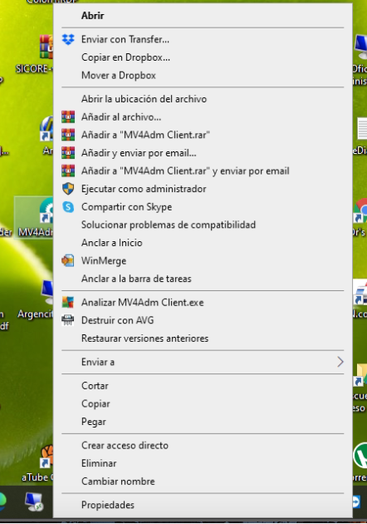Choose Copiar en Dropbox...
The image size is (367, 524).
pos(203,57)
